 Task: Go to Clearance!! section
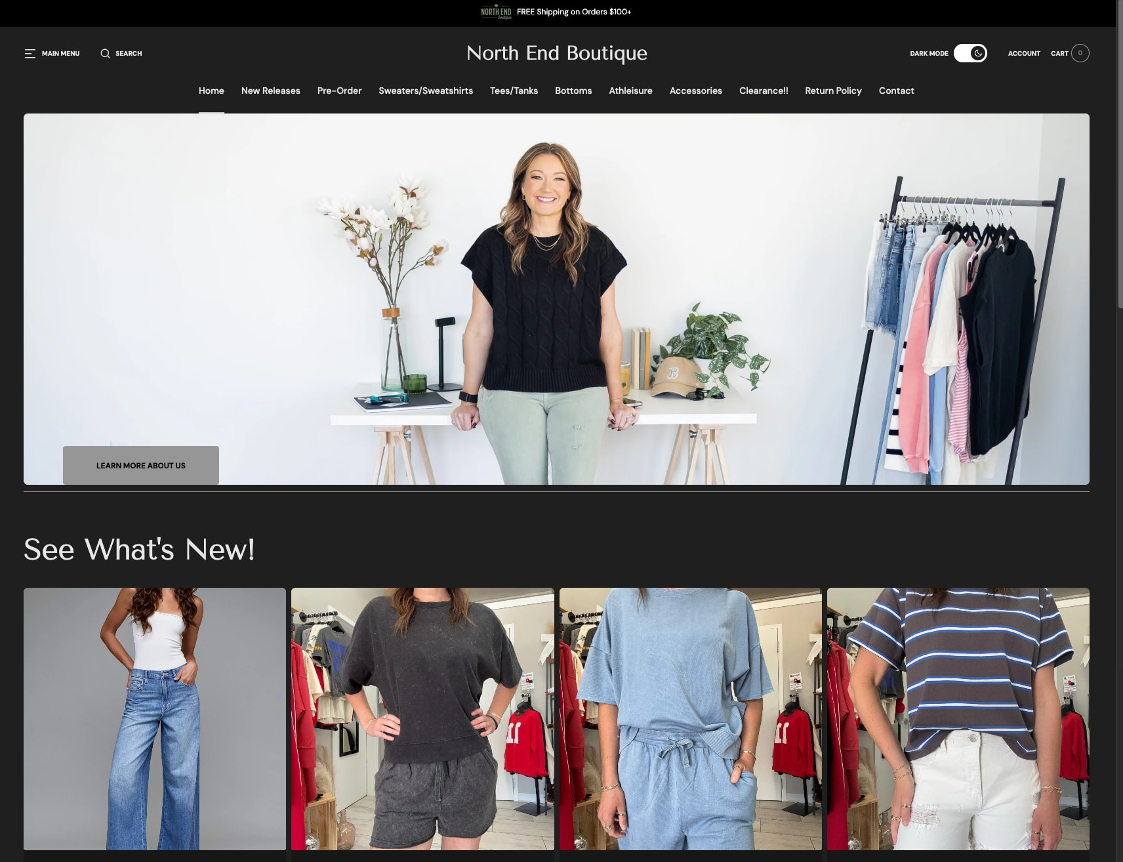[x=764, y=91]
